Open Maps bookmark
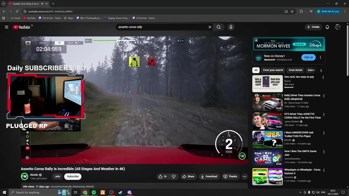The width and height of the screenshot is (349, 196). pyautogui.click(x=68, y=18)
